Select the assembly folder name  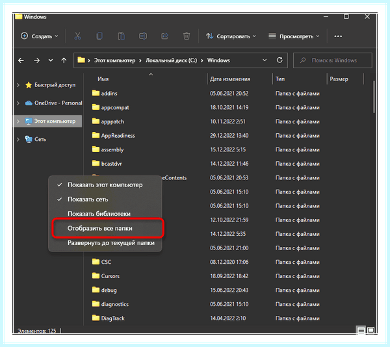tap(112, 149)
